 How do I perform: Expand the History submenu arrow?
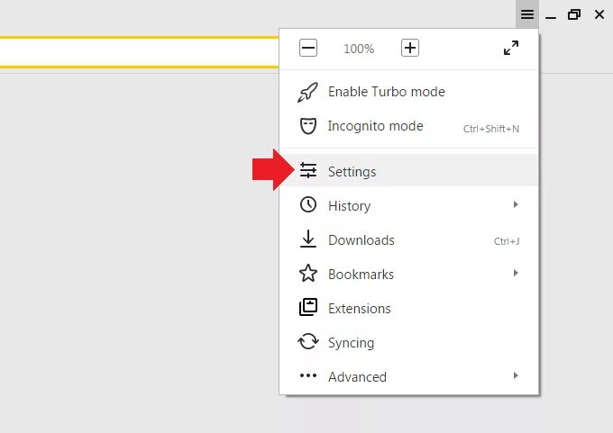516,204
